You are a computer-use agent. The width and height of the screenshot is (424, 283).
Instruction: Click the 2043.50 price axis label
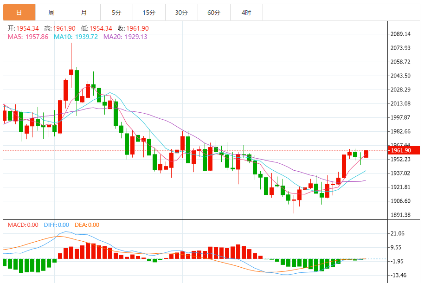click(x=400, y=76)
